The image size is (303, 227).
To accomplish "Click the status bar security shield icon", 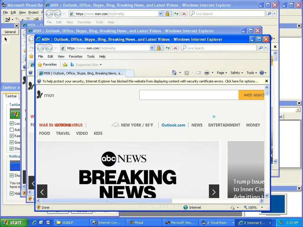I will [x=38, y=207].
